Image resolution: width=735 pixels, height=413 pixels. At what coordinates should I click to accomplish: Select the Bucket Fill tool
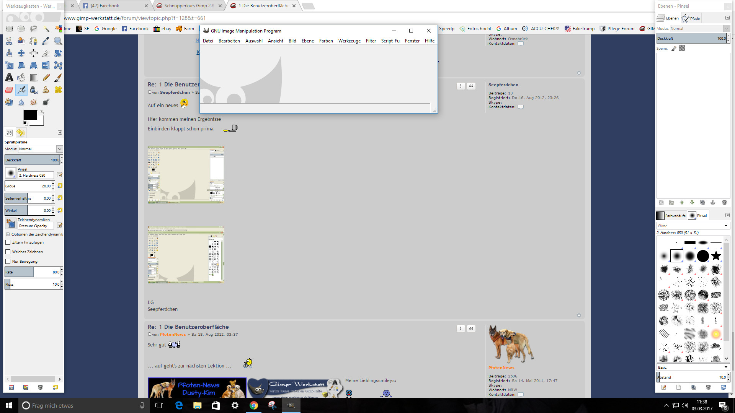[21, 78]
